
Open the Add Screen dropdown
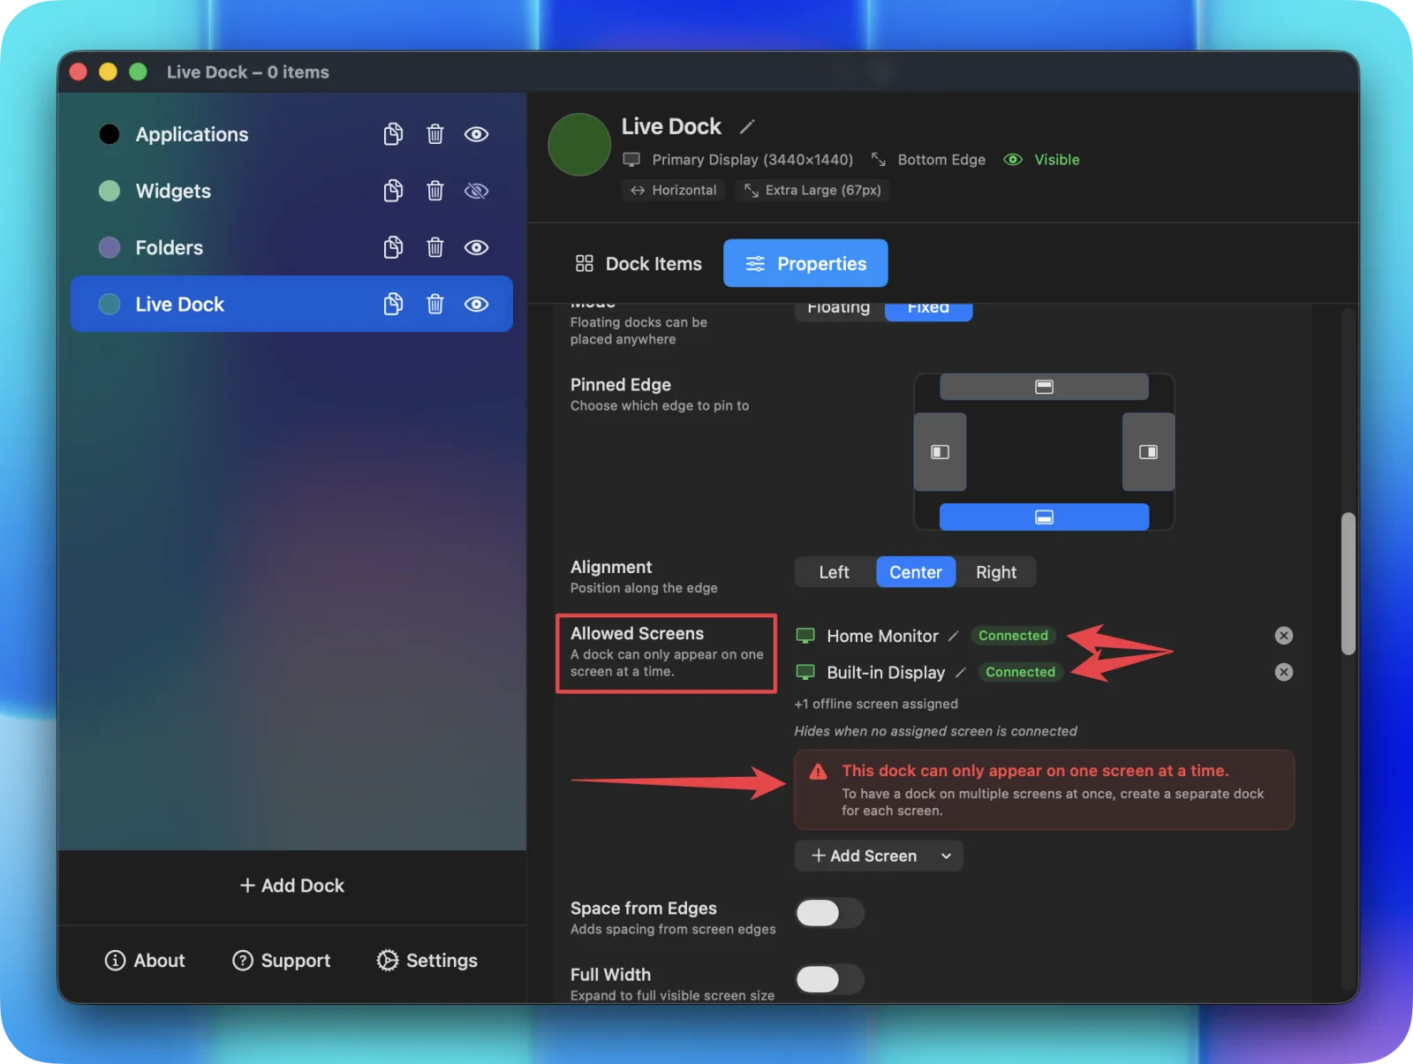(879, 856)
